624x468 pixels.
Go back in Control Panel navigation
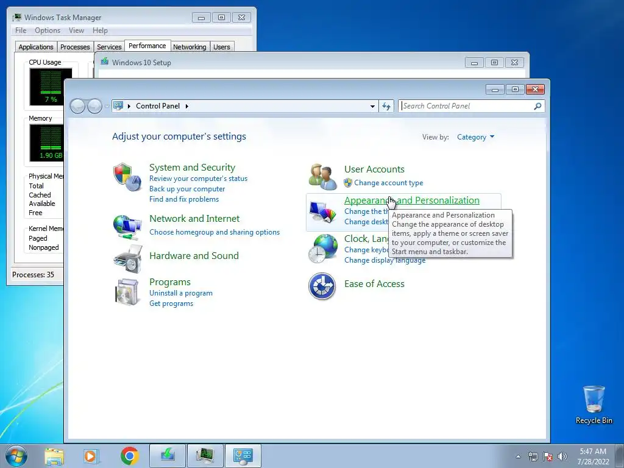[77, 106]
